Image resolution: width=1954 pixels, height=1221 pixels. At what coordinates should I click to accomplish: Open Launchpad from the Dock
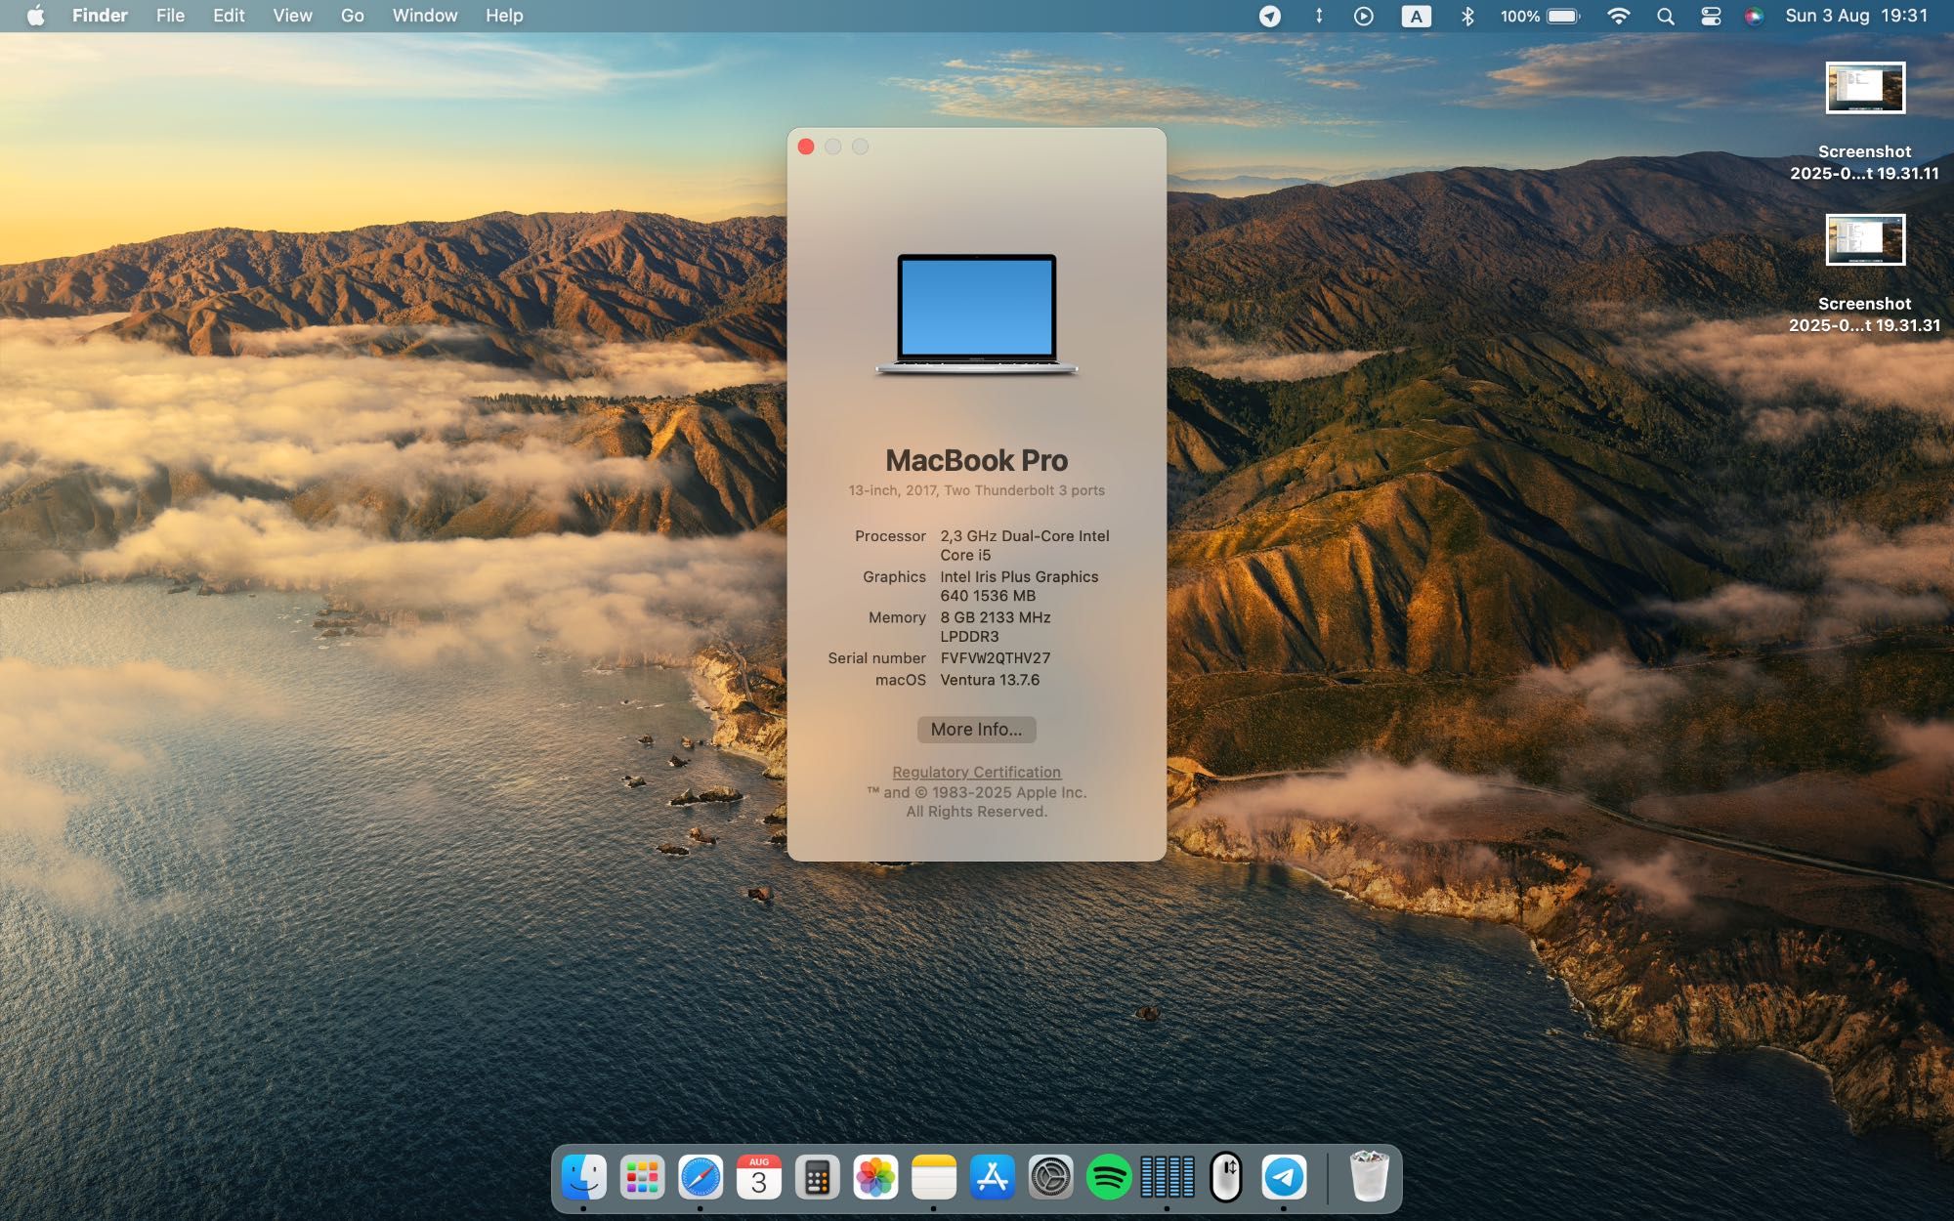point(642,1177)
